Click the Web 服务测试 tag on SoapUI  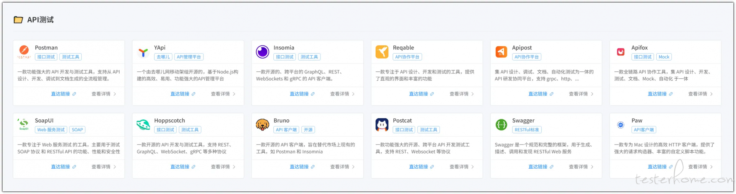51,130
